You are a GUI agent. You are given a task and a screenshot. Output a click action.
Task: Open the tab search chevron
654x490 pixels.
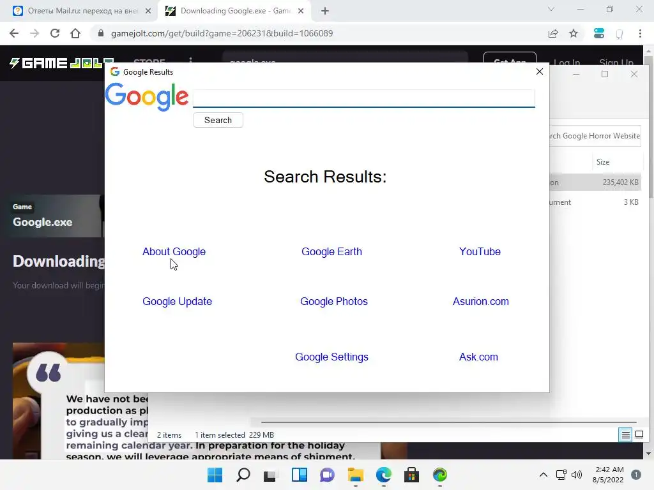(x=551, y=9)
